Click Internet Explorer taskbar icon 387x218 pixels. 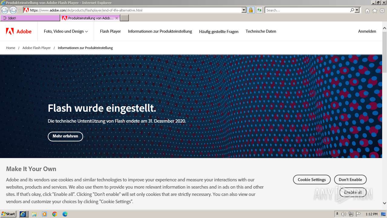click(23, 214)
